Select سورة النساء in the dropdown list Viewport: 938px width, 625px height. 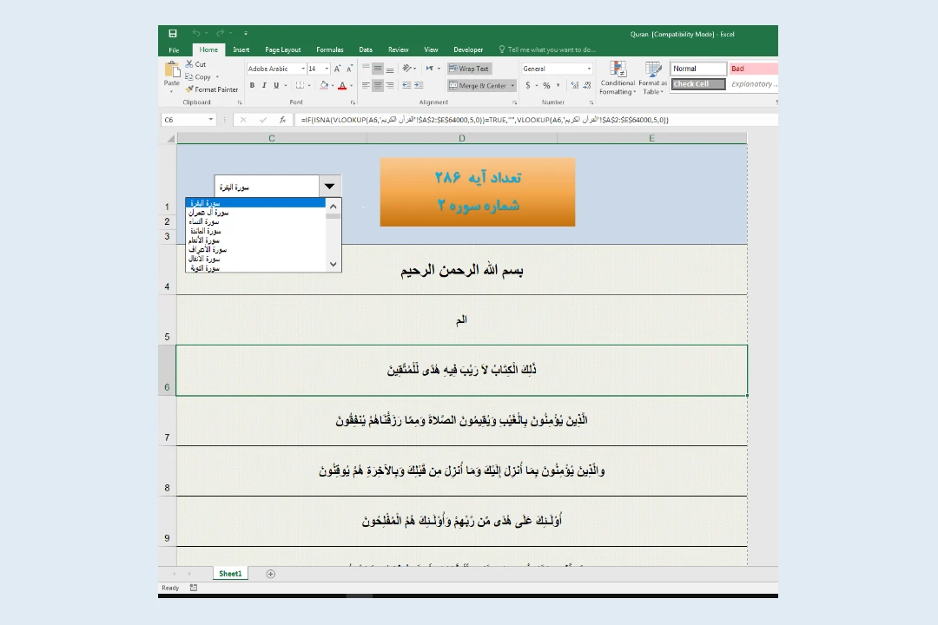coord(205,221)
